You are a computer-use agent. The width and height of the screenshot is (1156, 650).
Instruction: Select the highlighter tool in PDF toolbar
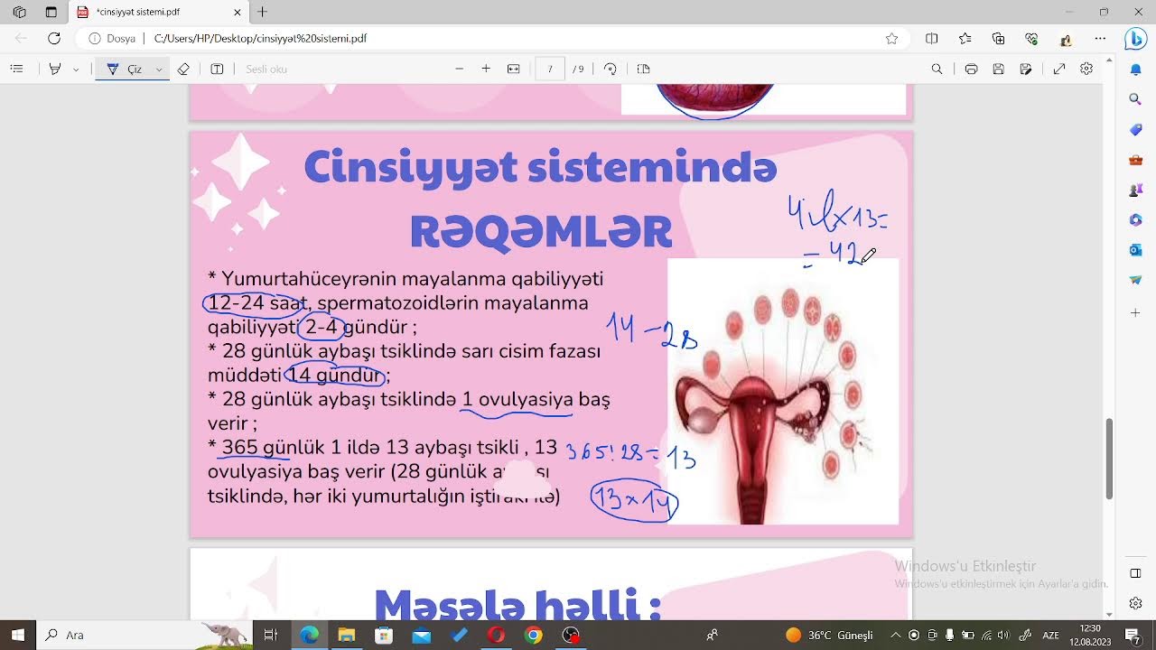click(55, 69)
